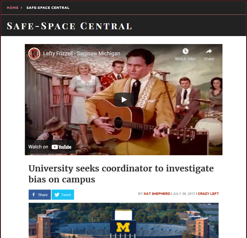The height and width of the screenshot is (238, 247).
Task: Click the Safe-Space Central page heading
Action: point(69,26)
